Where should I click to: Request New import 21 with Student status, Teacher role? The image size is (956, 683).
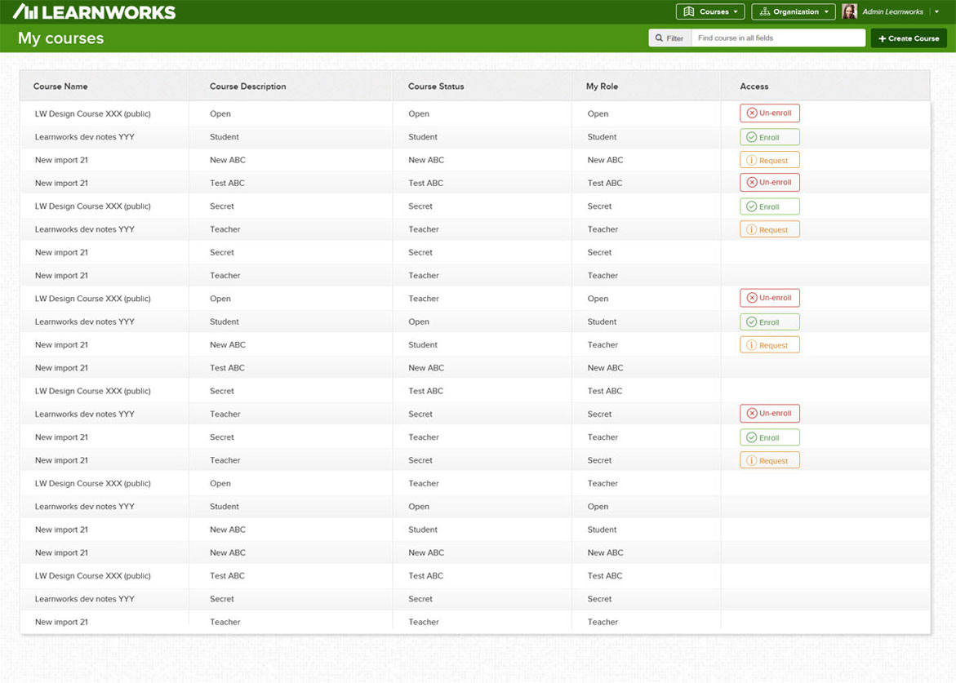(x=769, y=345)
